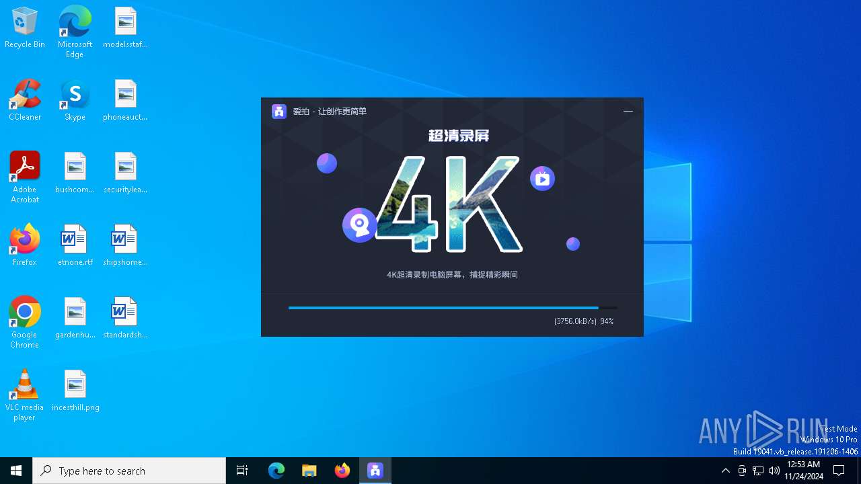
Task: Click the 94% download speed text
Action: point(584,321)
